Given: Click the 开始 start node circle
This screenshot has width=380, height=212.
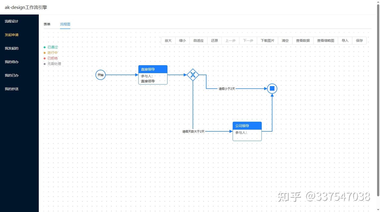Looking at the screenshot, I should [100, 75].
